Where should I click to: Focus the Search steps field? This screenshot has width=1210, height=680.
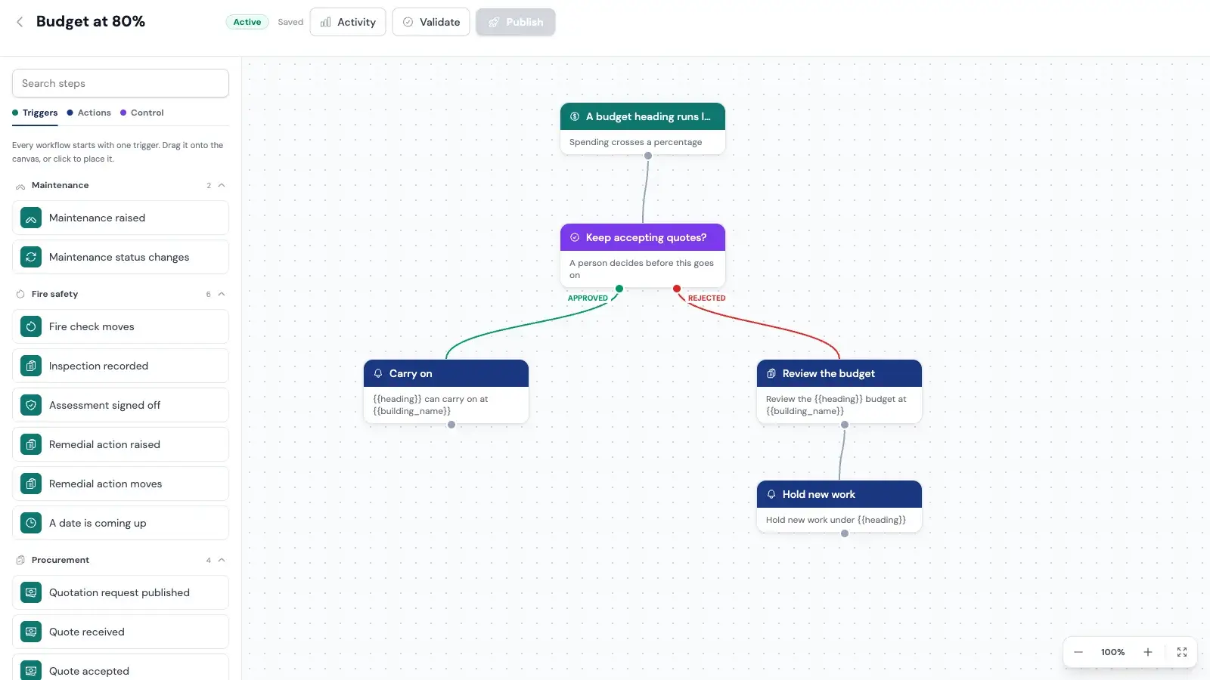click(120, 83)
